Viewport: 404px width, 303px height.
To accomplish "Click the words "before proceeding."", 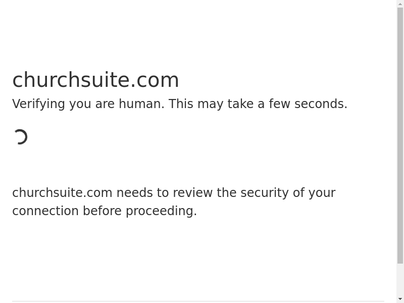I will click(140, 211).
